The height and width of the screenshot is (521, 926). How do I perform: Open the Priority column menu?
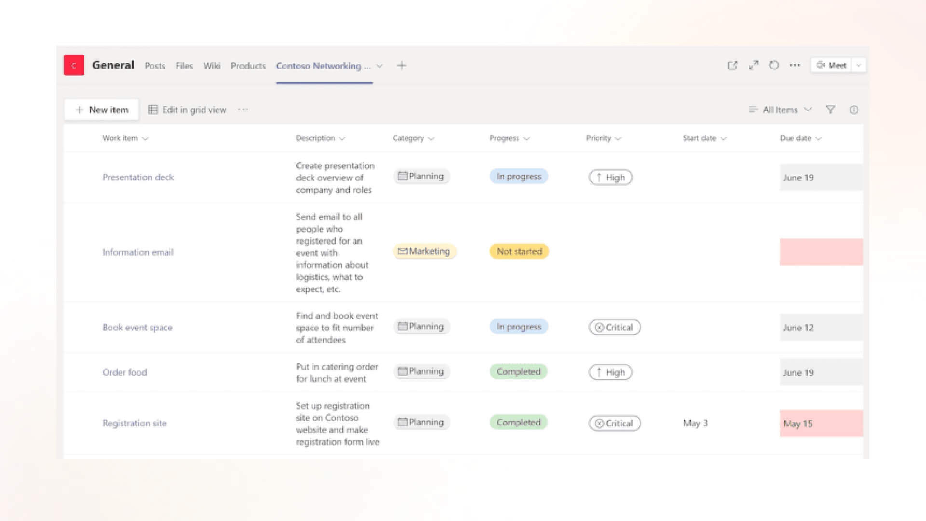pyautogui.click(x=604, y=138)
